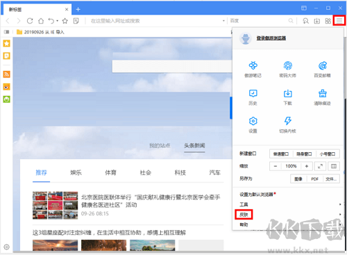This screenshot has height=255, width=347.
Task: Save page as PDF
Action: (x=314, y=179)
